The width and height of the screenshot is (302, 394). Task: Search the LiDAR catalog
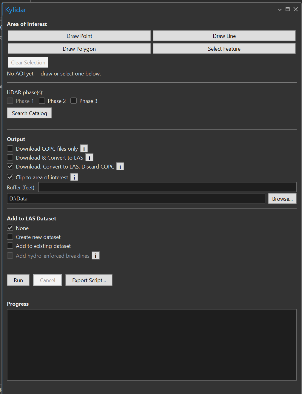pos(29,113)
